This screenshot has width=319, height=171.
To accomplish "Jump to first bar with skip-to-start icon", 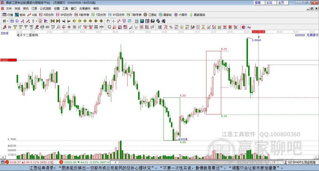I will click(x=52, y=21).
